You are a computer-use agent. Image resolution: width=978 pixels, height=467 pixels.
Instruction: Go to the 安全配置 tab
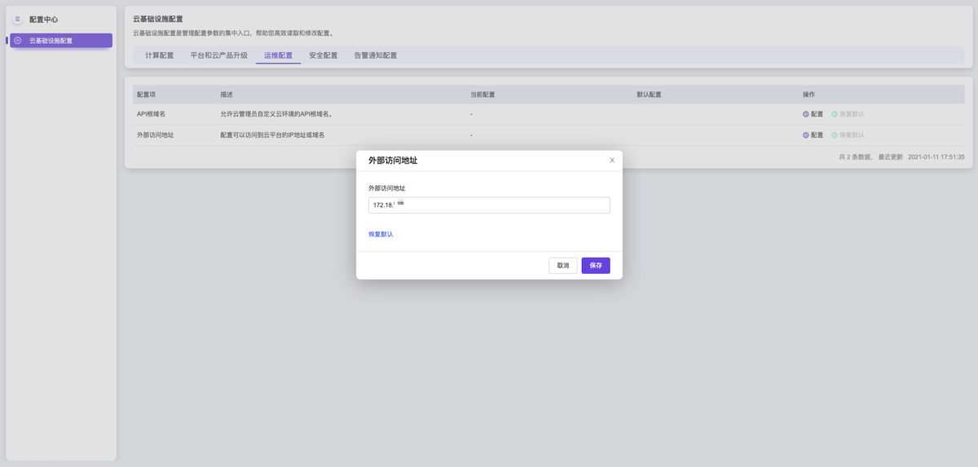[323, 55]
